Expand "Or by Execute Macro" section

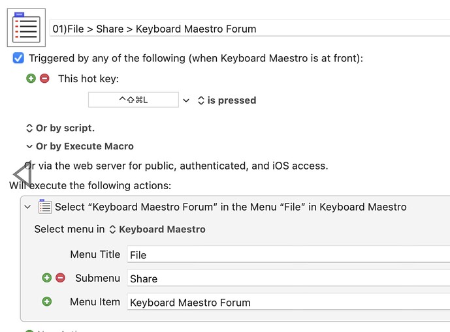tap(80, 146)
